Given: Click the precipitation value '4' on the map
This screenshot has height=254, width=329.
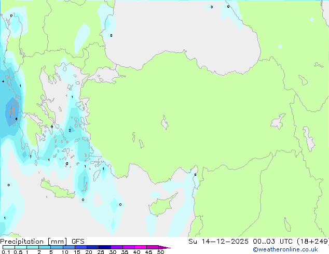Looking at the screenshot, I should point(3,81).
